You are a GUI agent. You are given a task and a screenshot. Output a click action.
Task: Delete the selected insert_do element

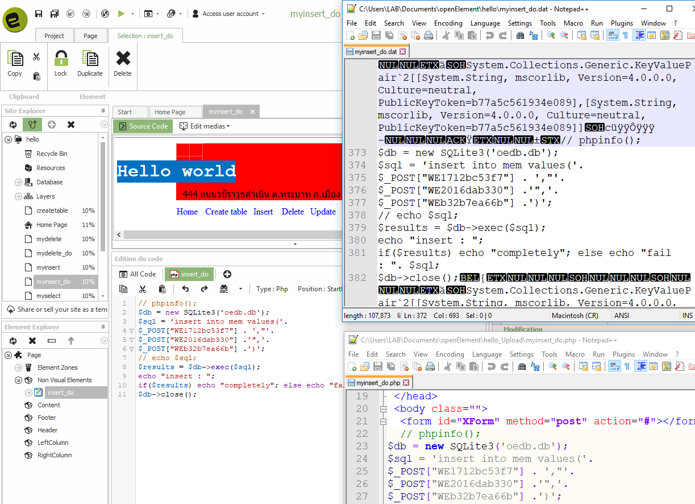pos(123,59)
